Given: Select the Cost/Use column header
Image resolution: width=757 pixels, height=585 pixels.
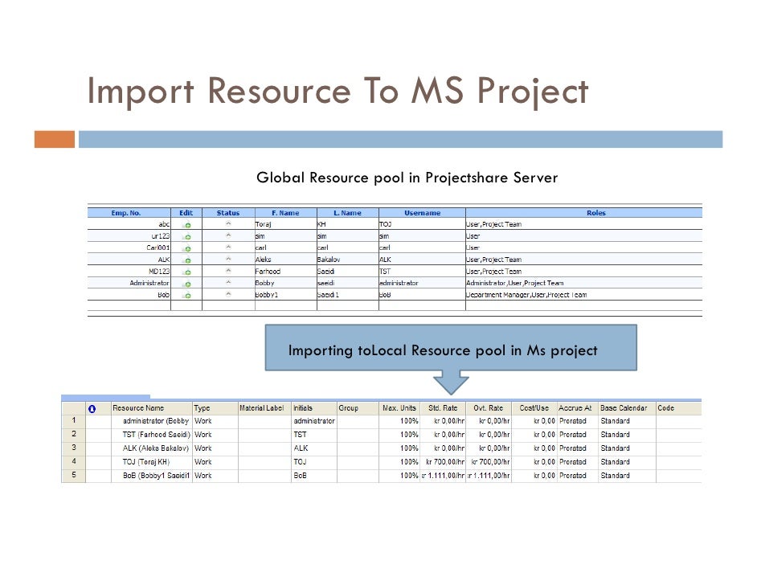Looking at the screenshot, I should 534,408.
